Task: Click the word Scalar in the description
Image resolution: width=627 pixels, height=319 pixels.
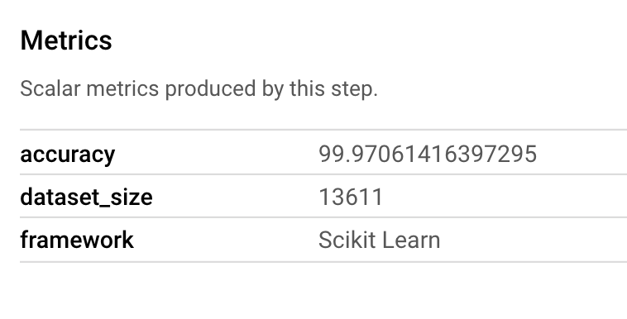Action: [50, 88]
